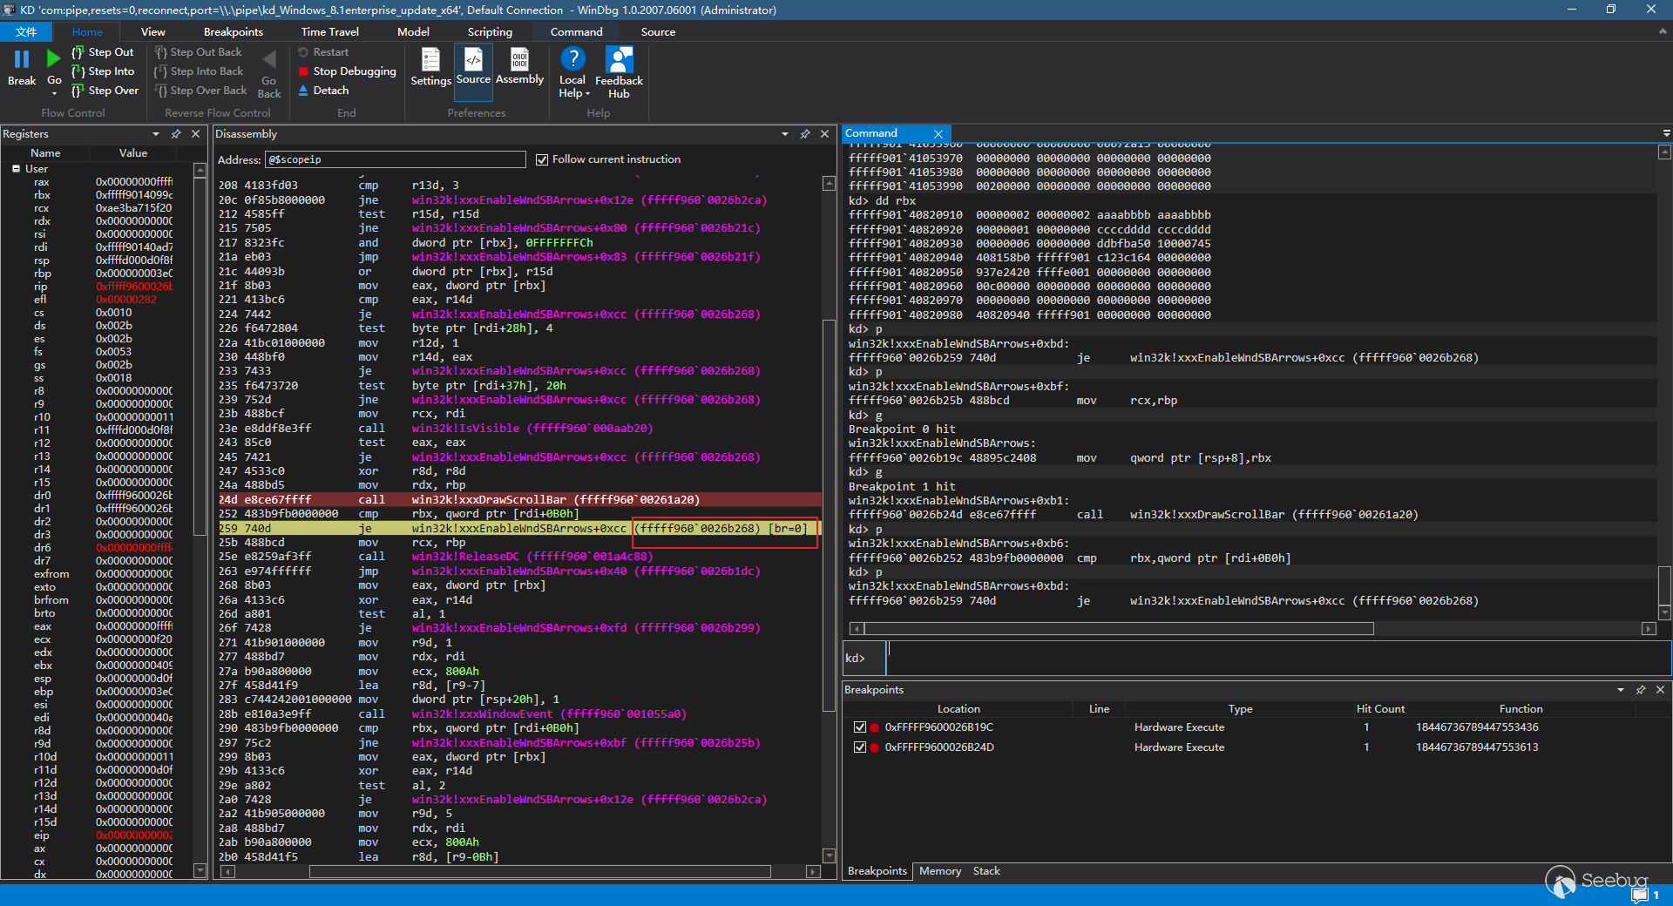Click the Name column header in Registers
Viewport: 1673px width, 906px height.
(x=45, y=153)
